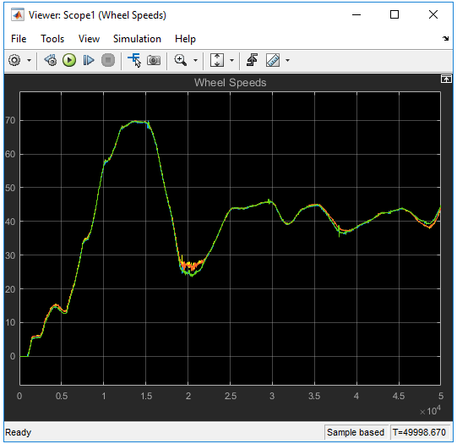457x444 pixels.
Task: Open Configuration Properties gear icon
Action: click(x=14, y=60)
